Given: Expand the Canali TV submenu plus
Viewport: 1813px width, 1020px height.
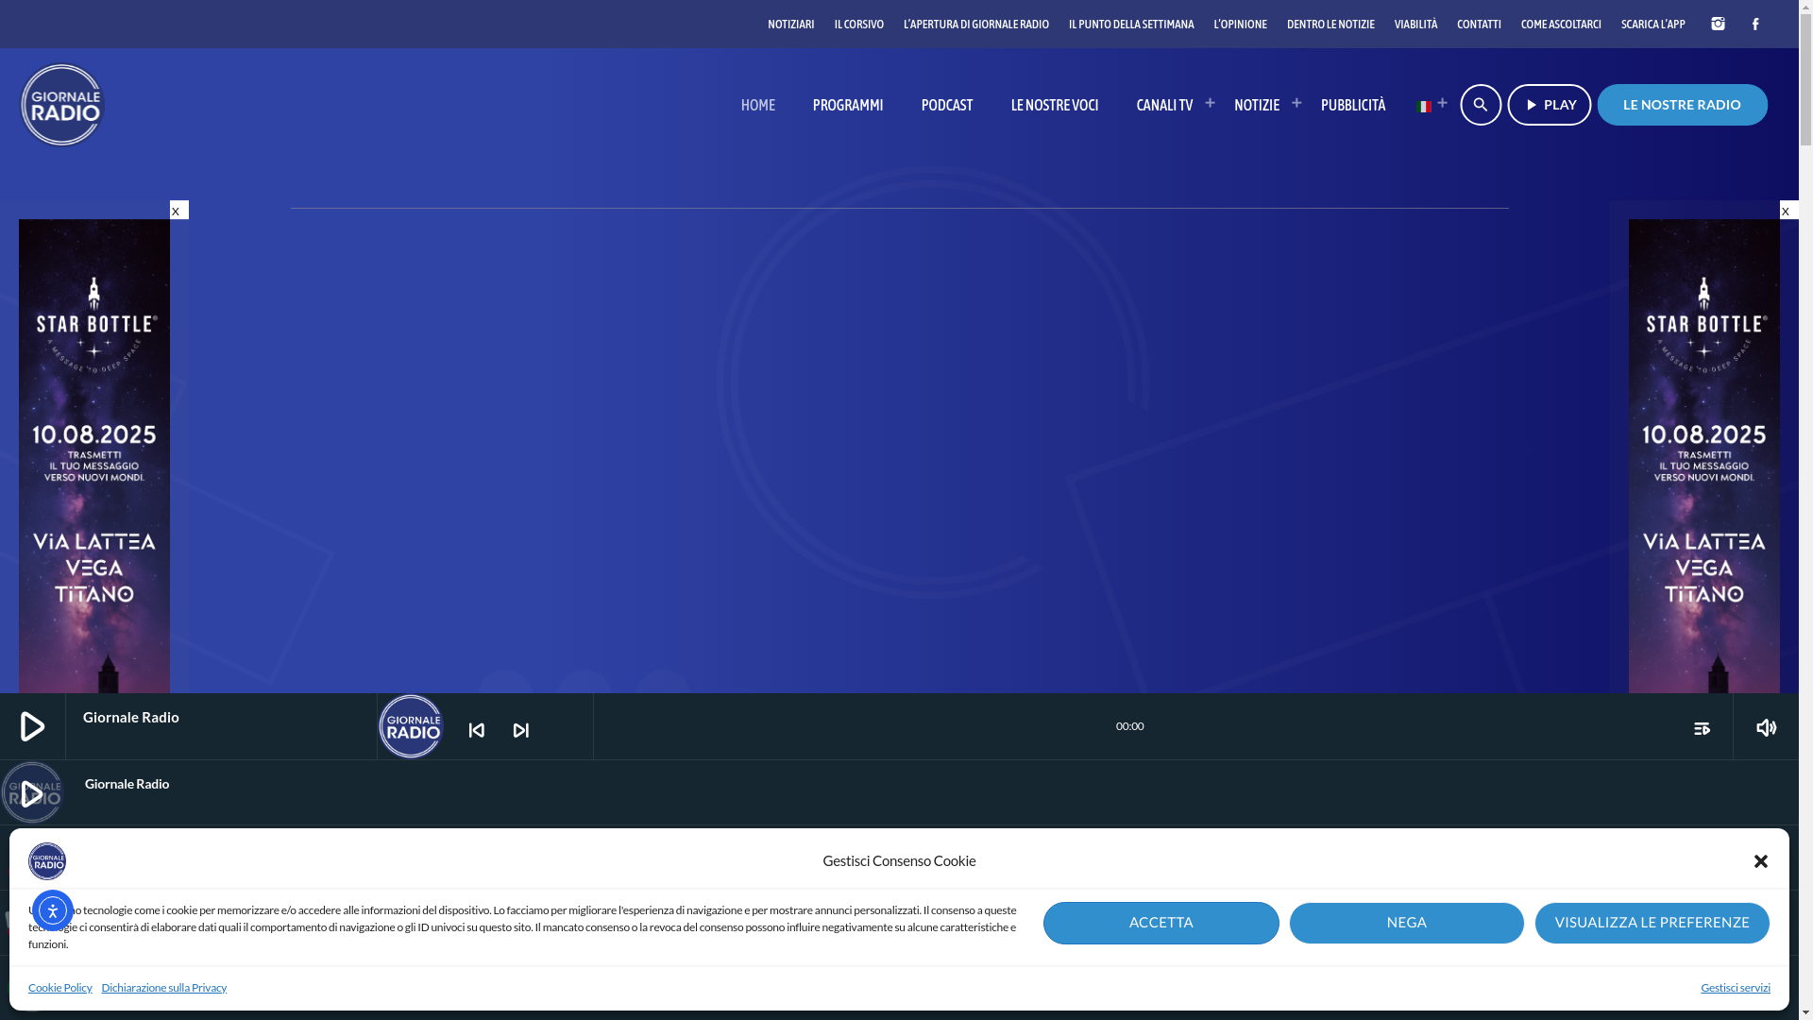Looking at the screenshot, I should [x=1210, y=103].
